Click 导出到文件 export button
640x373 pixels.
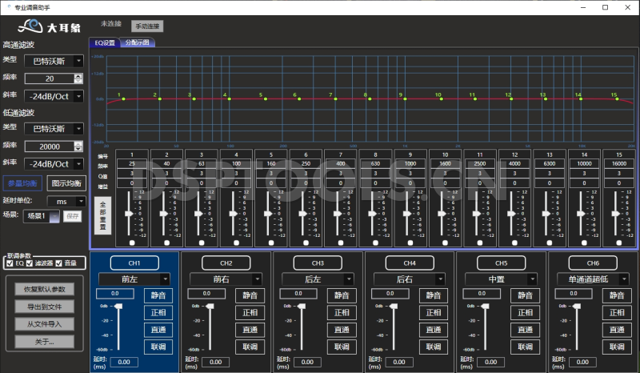coord(44,307)
